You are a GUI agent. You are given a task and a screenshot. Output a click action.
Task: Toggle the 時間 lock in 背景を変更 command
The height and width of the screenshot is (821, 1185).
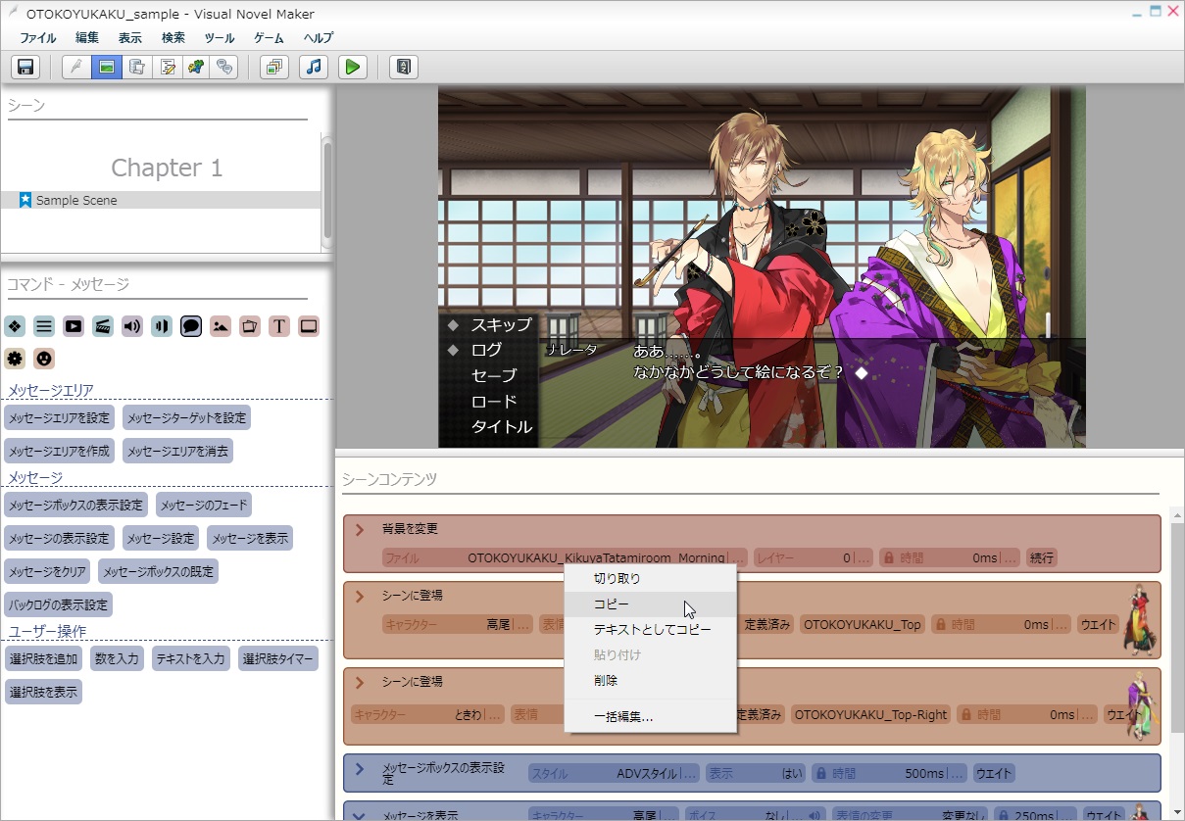tap(888, 557)
